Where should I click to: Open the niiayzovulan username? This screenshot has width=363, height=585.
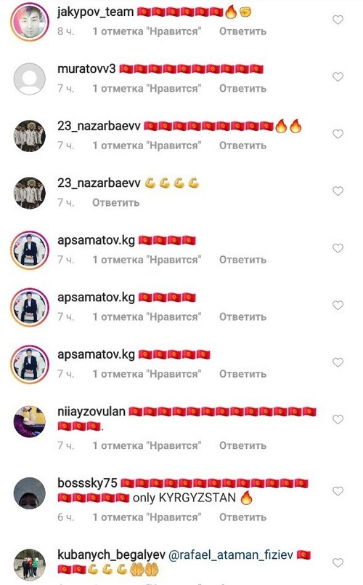[x=91, y=412]
